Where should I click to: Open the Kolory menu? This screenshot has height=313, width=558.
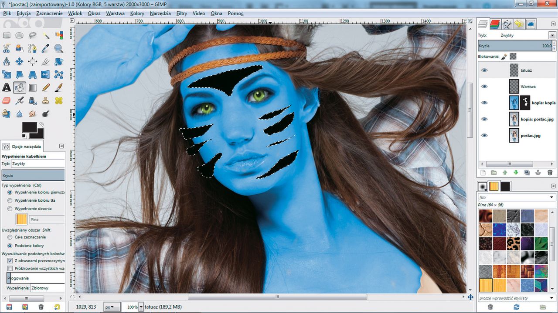[x=137, y=13]
